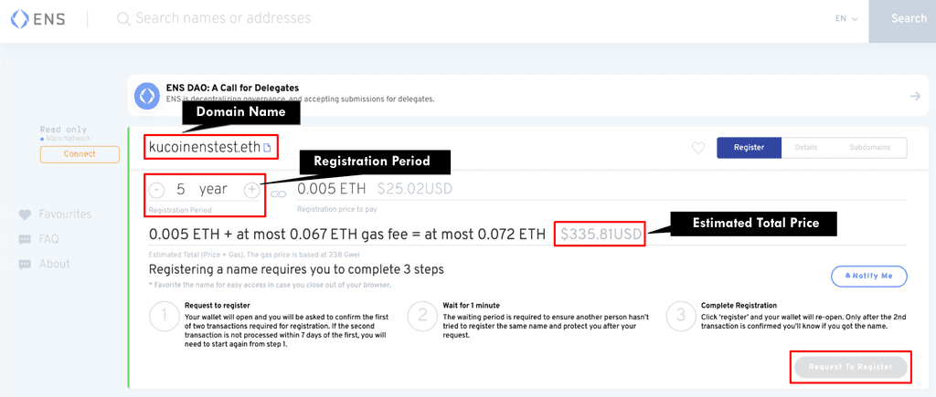
Task: Copy the kucoinenstest.eth name icon
Action: click(x=267, y=148)
